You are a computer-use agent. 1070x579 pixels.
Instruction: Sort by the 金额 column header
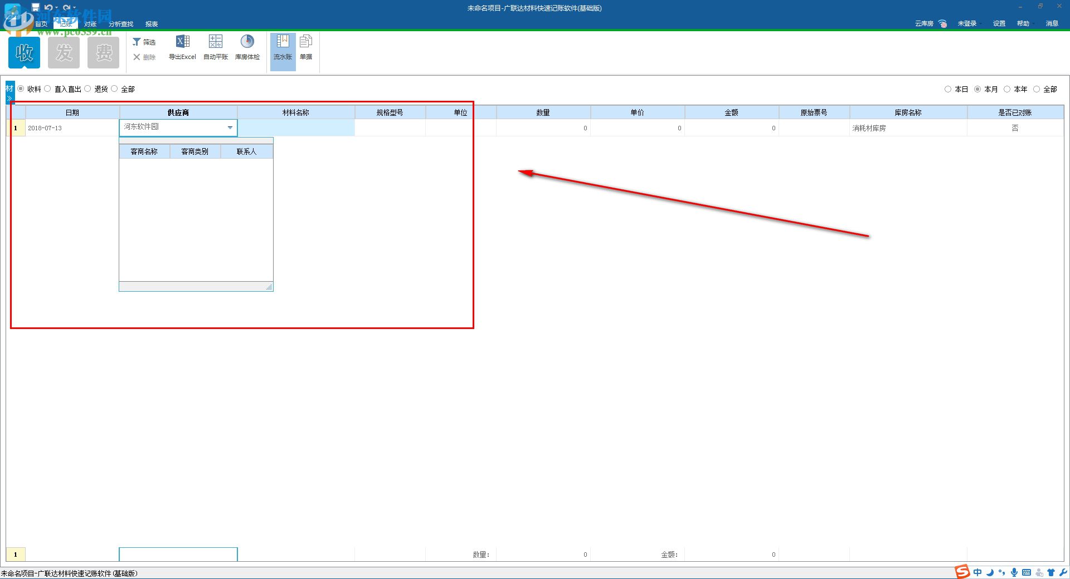pos(732,112)
